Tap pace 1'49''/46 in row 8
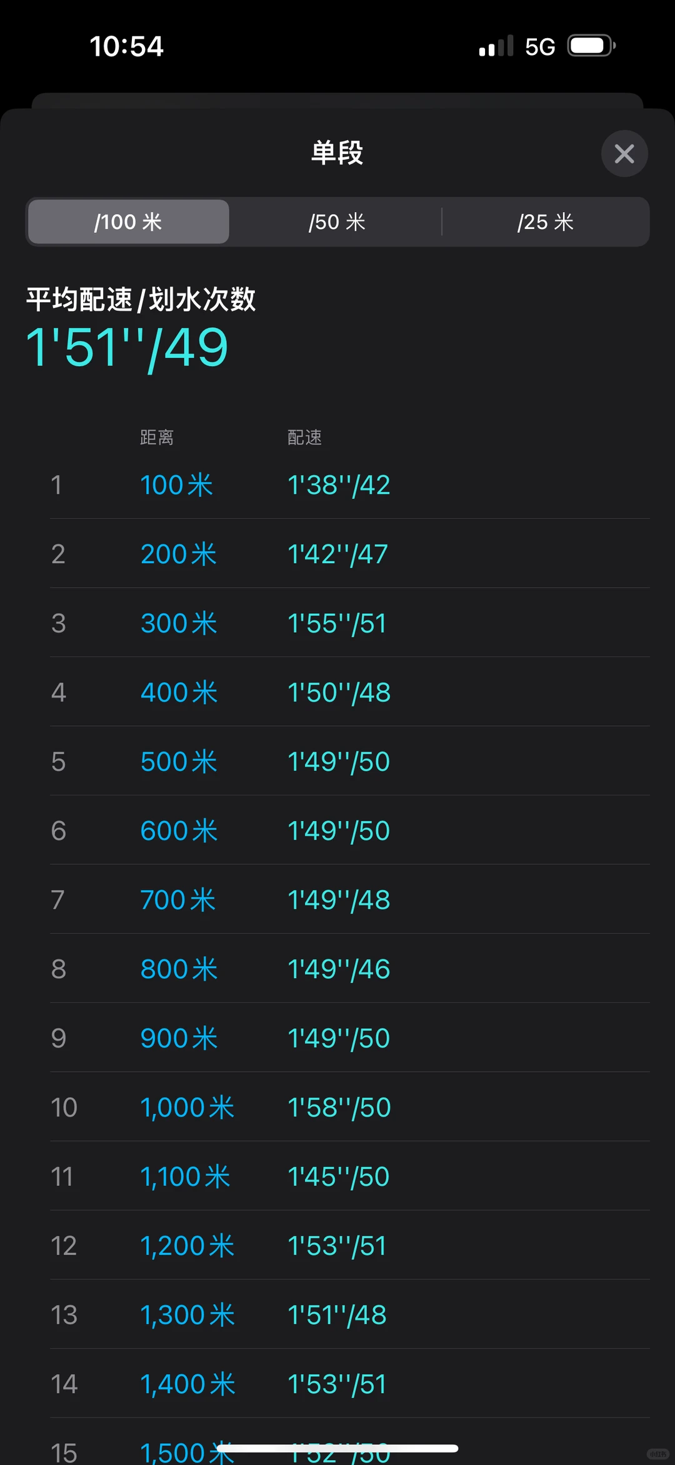The width and height of the screenshot is (675, 1465). point(339,969)
